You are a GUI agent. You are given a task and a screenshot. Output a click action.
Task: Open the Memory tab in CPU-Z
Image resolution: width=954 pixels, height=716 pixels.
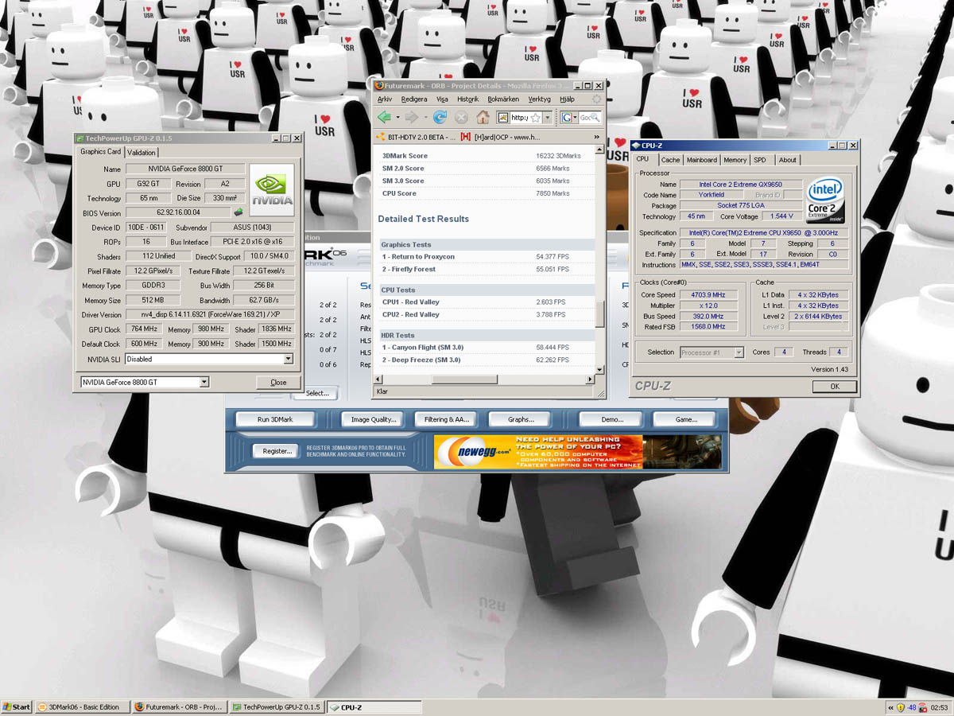tap(735, 160)
